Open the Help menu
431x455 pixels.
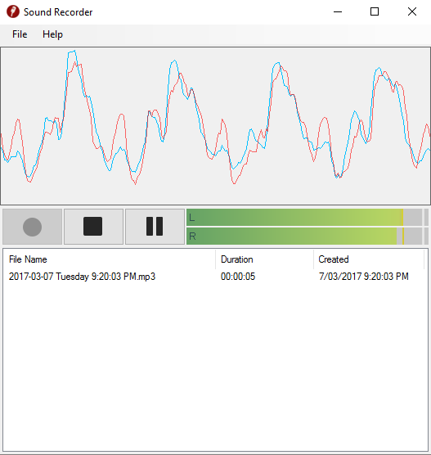point(52,34)
